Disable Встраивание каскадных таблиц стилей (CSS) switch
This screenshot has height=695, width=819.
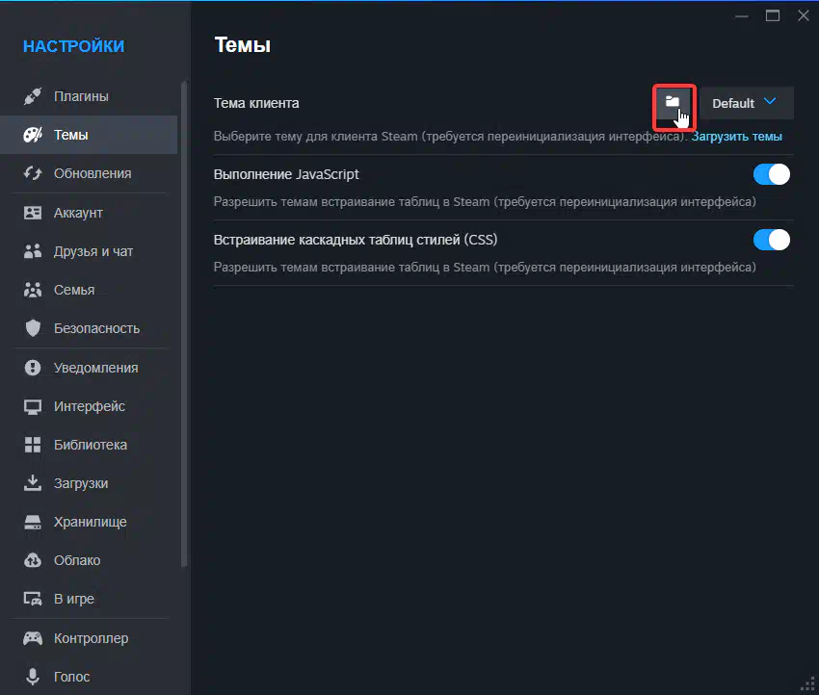(772, 240)
